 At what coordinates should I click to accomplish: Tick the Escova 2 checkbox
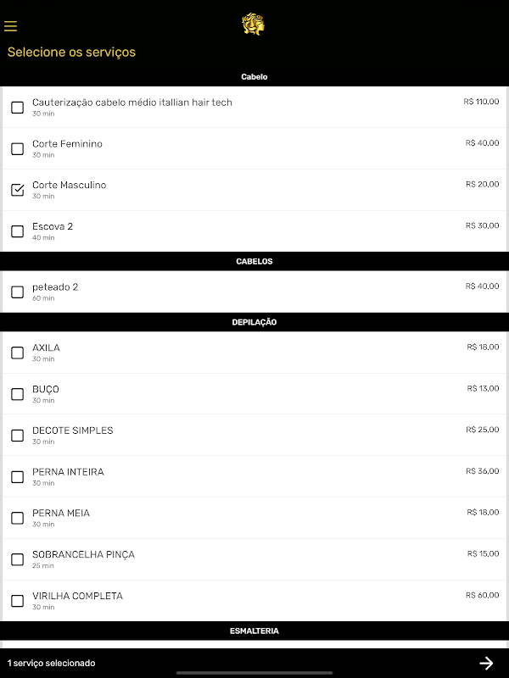[x=17, y=231]
